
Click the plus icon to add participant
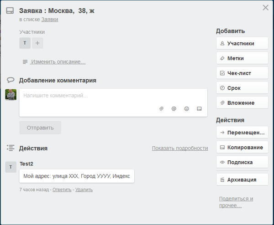[x=37, y=43]
